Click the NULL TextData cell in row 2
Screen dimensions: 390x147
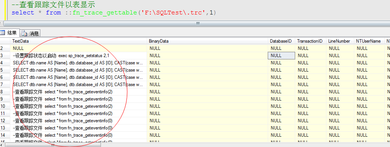78,48
